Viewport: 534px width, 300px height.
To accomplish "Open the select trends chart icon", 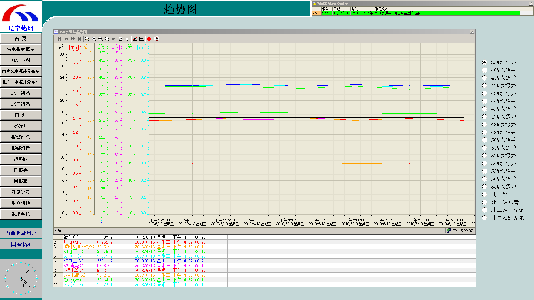I will coord(120,39).
